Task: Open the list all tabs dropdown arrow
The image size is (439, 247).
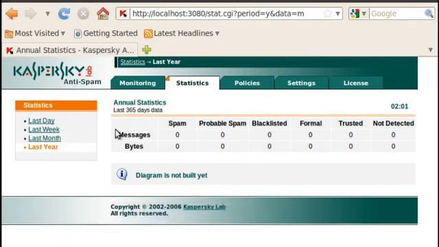Action: click(431, 50)
